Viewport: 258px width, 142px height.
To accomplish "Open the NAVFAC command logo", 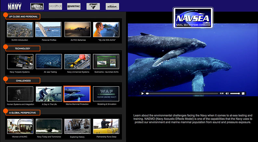I will coord(74,6).
